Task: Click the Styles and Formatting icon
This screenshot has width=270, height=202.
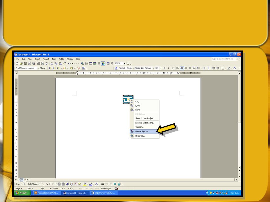Action: [x=116, y=68]
